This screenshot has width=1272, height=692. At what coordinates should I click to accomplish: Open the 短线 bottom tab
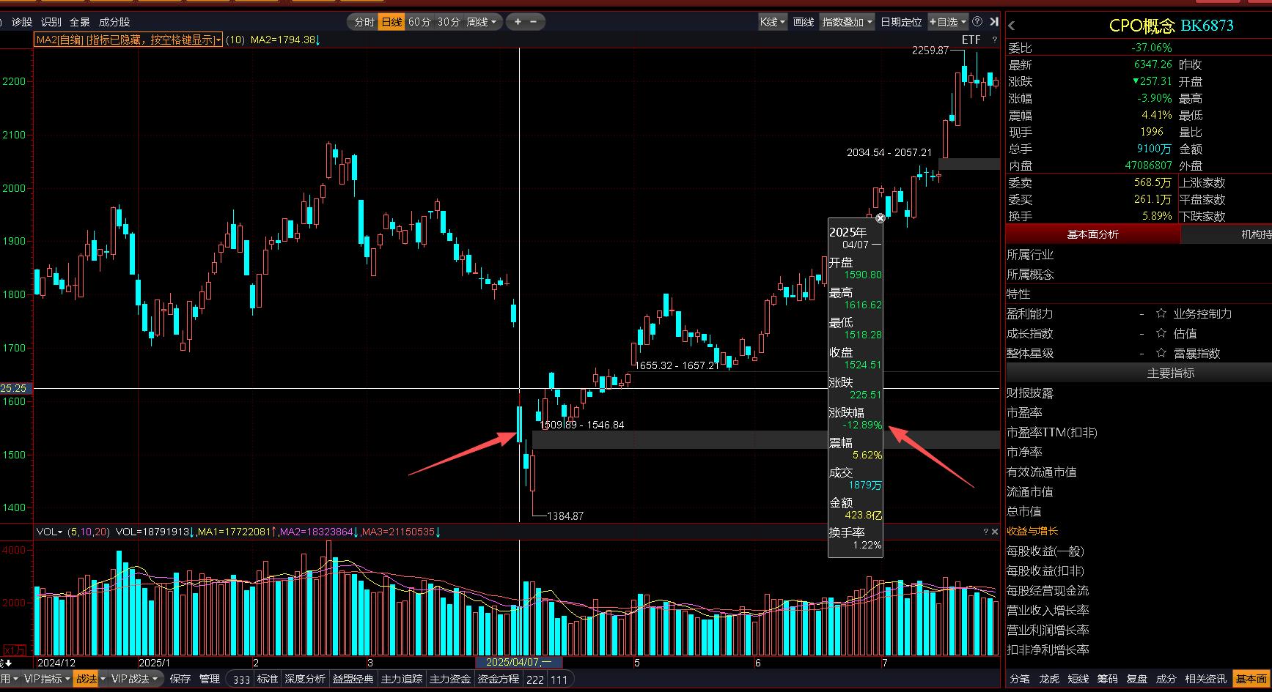[x=1078, y=679]
